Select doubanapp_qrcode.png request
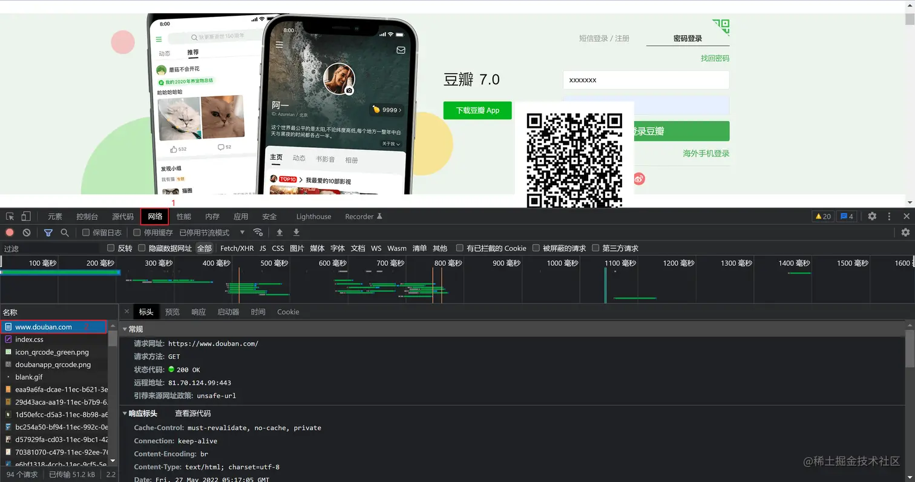The height and width of the screenshot is (482, 915). tap(54, 365)
